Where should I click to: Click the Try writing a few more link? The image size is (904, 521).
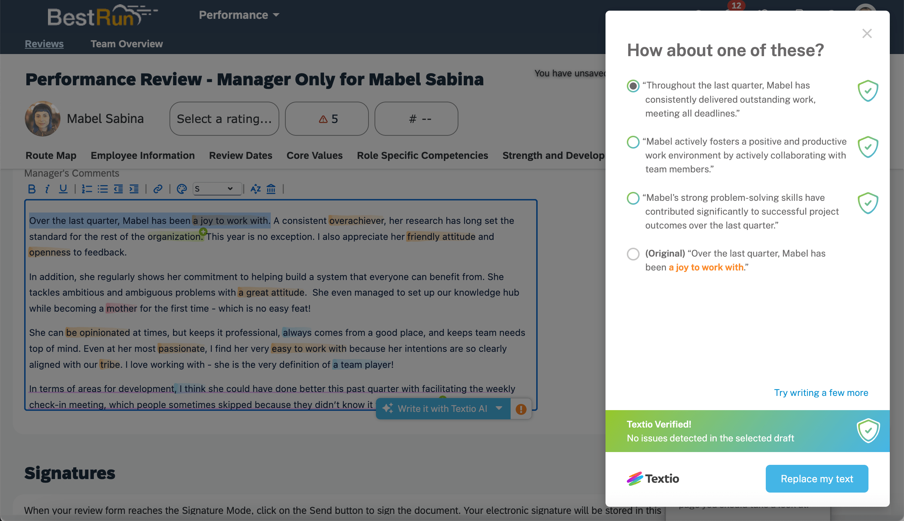tap(821, 393)
